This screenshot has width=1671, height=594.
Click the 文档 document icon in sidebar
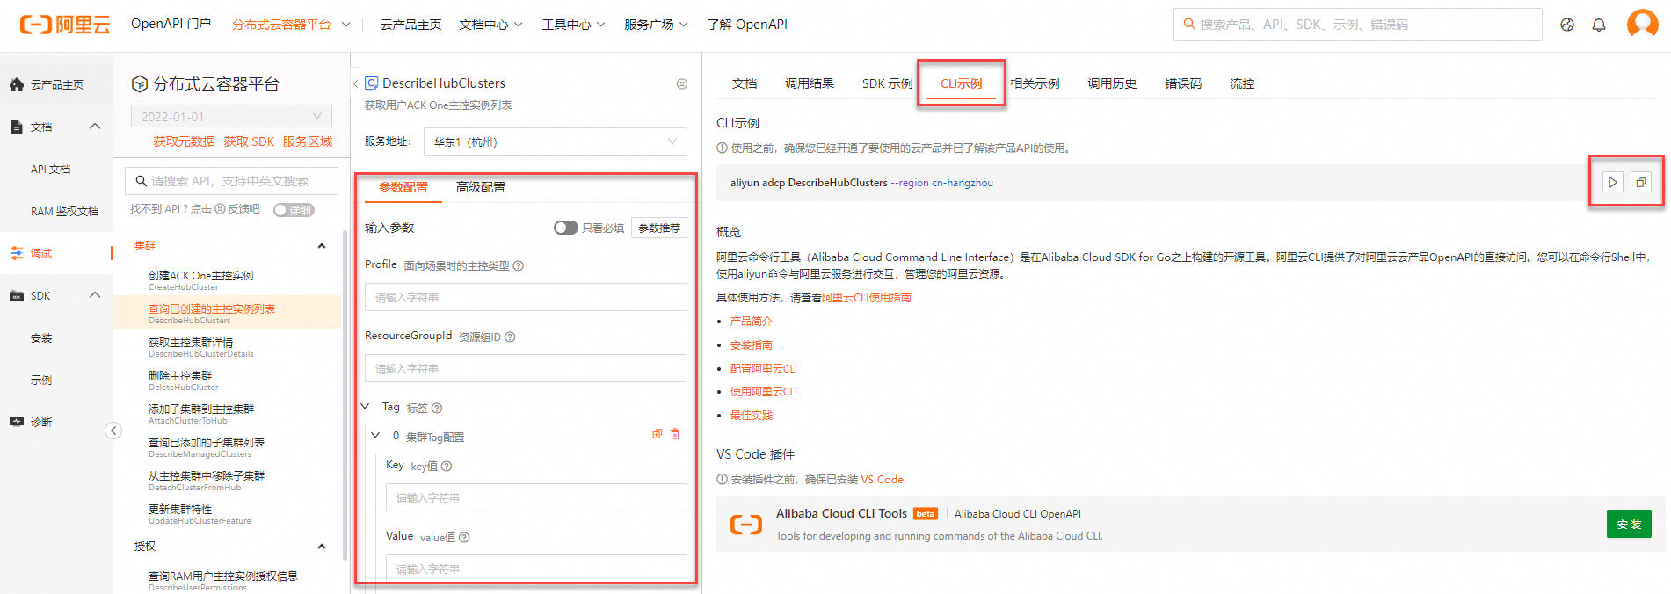coord(17,127)
